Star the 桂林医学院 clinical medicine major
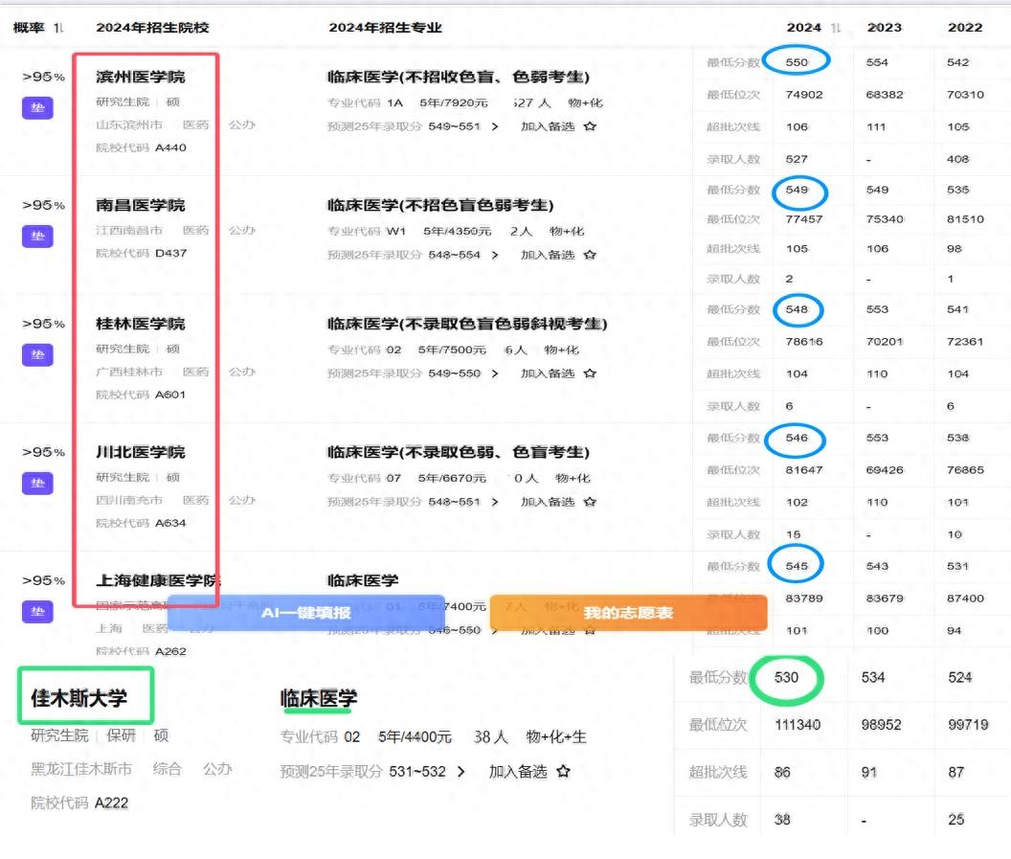Viewport: 1011px width, 859px height. pyautogui.click(x=590, y=373)
